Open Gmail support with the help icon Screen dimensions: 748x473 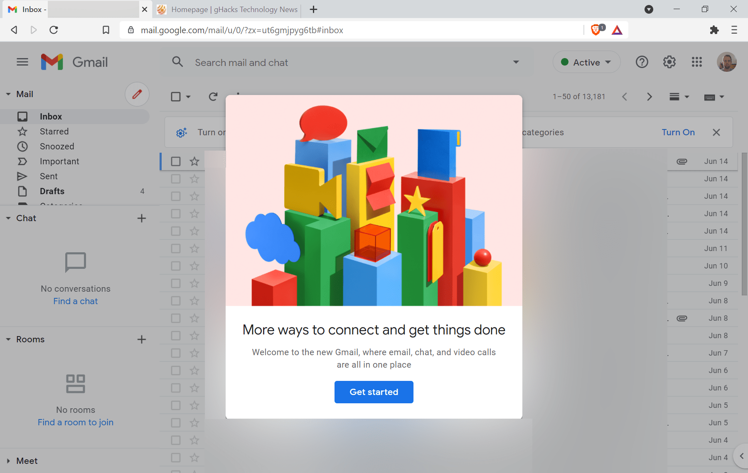[642, 62]
